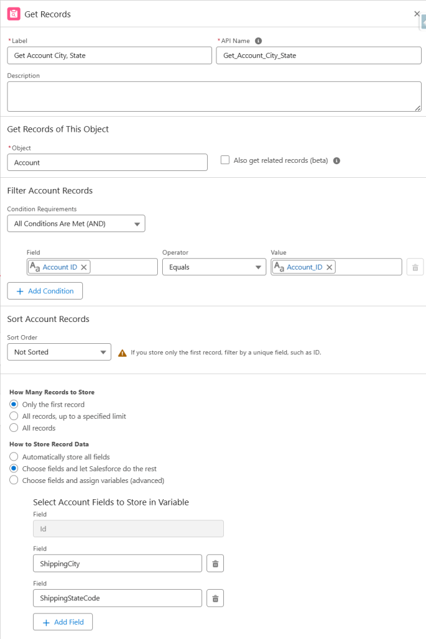Image resolution: width=426 pixels, height=639 pixels.
Task: Delete the ShippingCity field row
Action: point(215,563)
